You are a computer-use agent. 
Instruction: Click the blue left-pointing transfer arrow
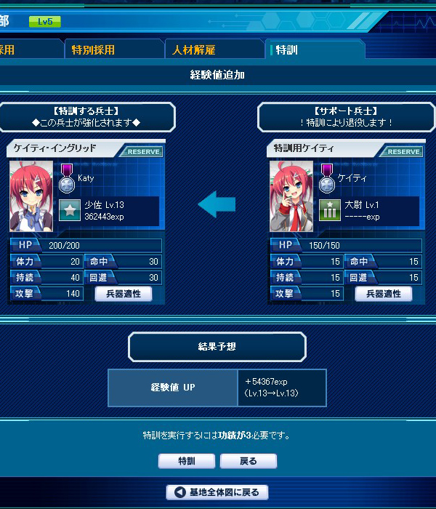217,204
